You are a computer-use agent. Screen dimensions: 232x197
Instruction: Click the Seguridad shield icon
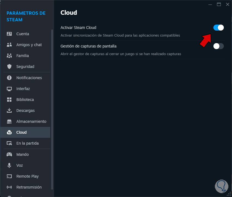[x=9, y=67]
